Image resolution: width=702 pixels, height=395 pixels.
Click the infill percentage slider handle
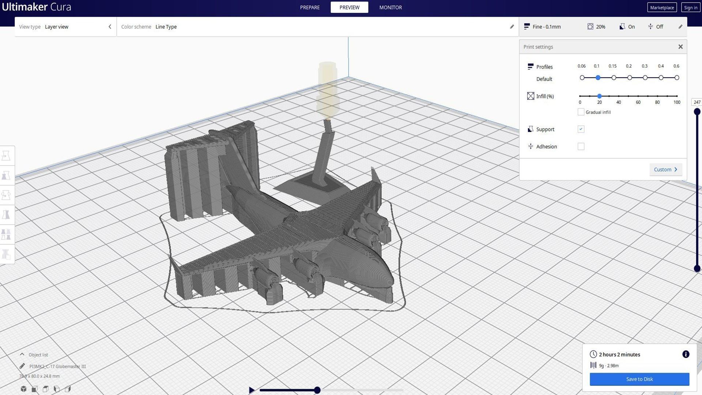599,96
